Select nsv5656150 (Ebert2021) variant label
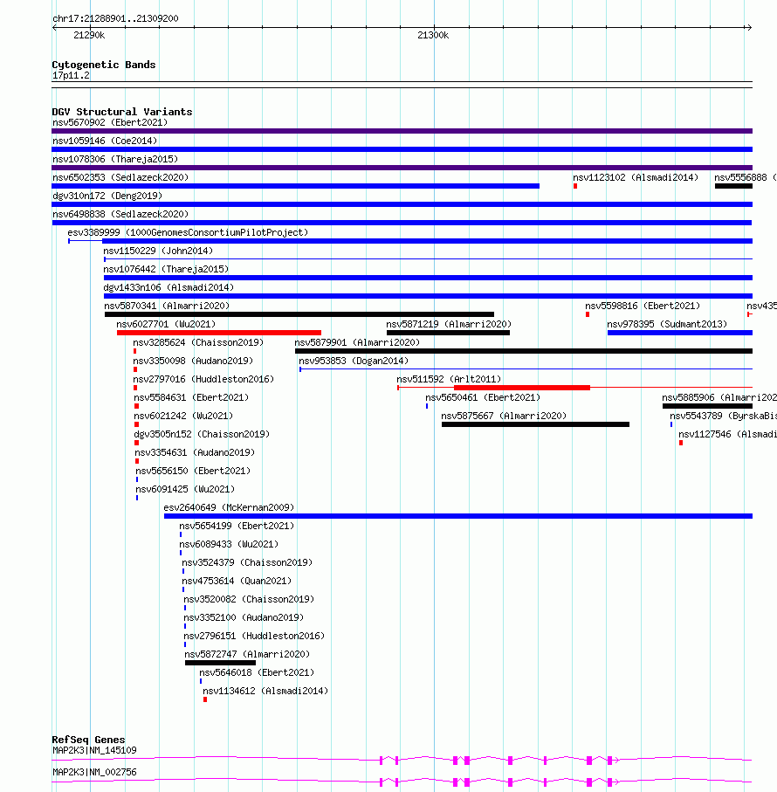Screen dimensions: 777x792 (193, 471)
